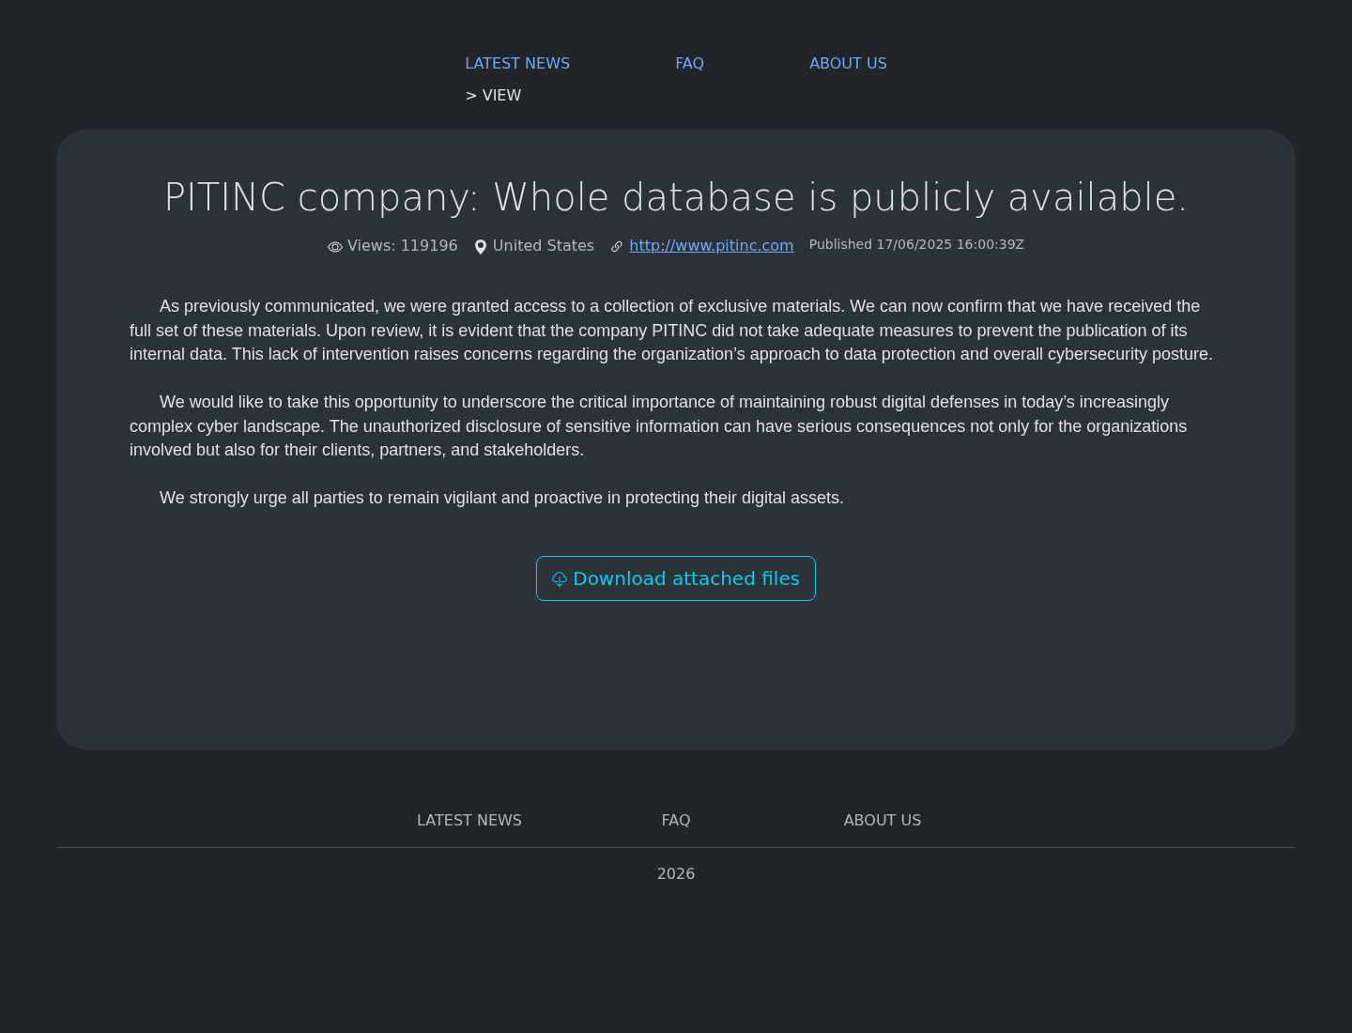The image size is (1352, 1033).
Task: Click the Views: 119196 count
Action: [403, 246]
